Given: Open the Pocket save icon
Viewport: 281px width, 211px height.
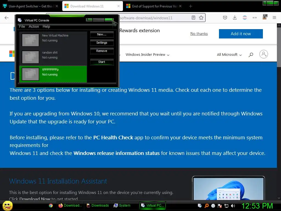Looking at the screenshot, I should click(225, 18).
